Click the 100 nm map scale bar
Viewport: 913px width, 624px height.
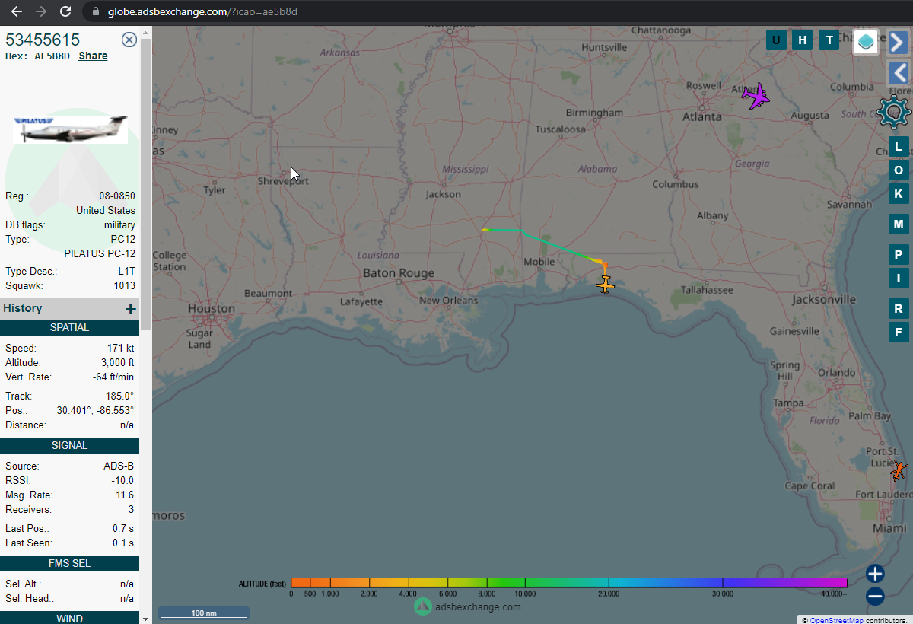click(x=203, y=613)
